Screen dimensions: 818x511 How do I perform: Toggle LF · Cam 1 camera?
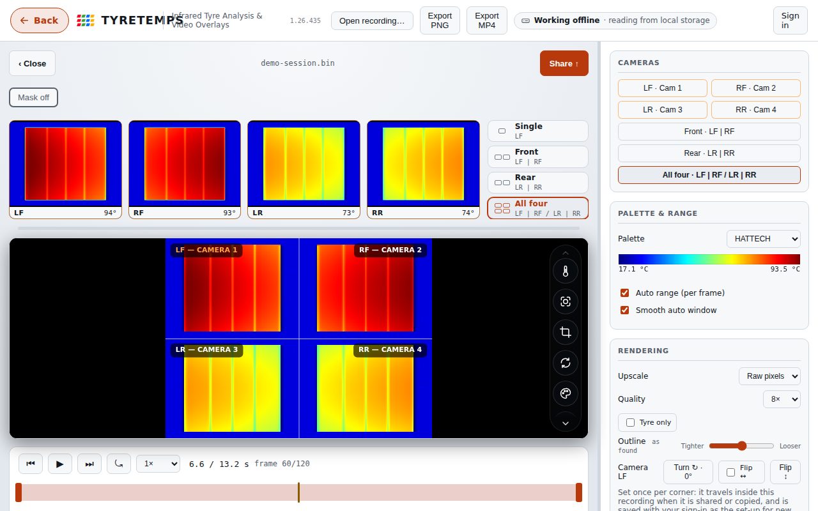663,88
